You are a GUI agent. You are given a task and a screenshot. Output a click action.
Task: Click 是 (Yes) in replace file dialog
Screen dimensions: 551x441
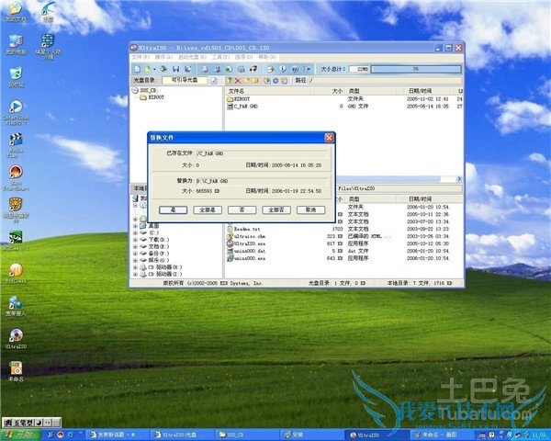click(x=172, y=209)
